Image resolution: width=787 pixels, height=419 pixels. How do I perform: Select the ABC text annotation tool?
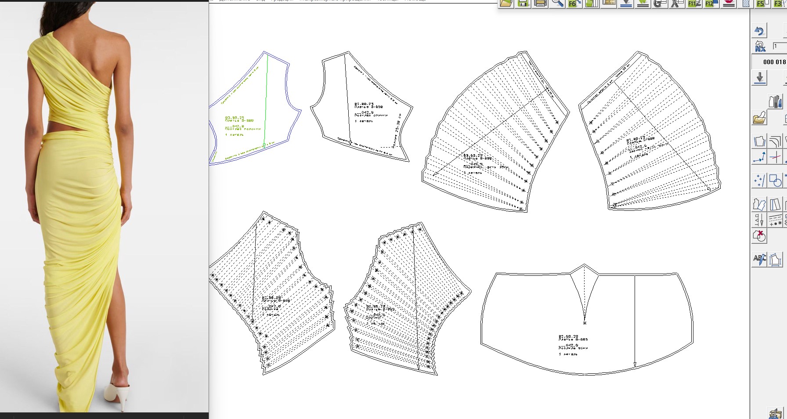pyautogui.click(x=759, y=259)
